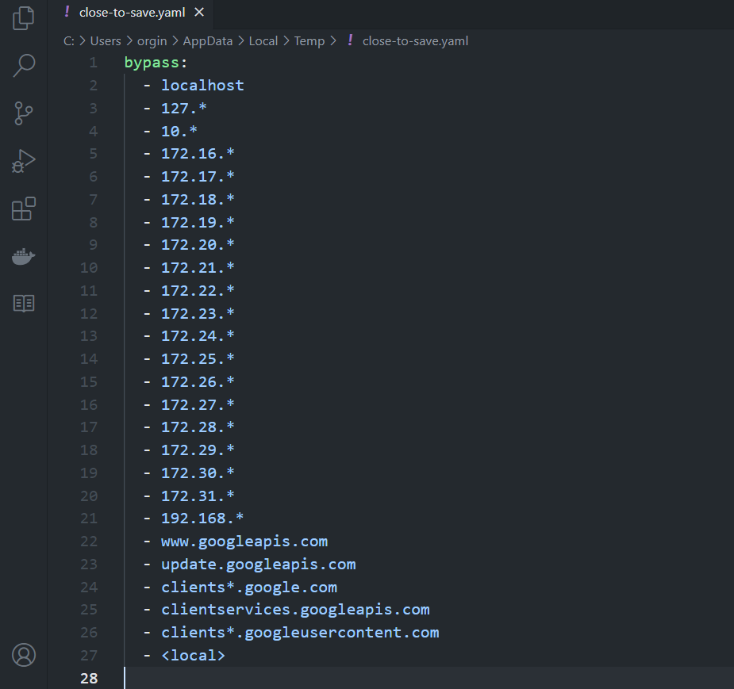Open the book icon view in the activity bar
Viewport: 734px width, 689px height.
(23, 304)
